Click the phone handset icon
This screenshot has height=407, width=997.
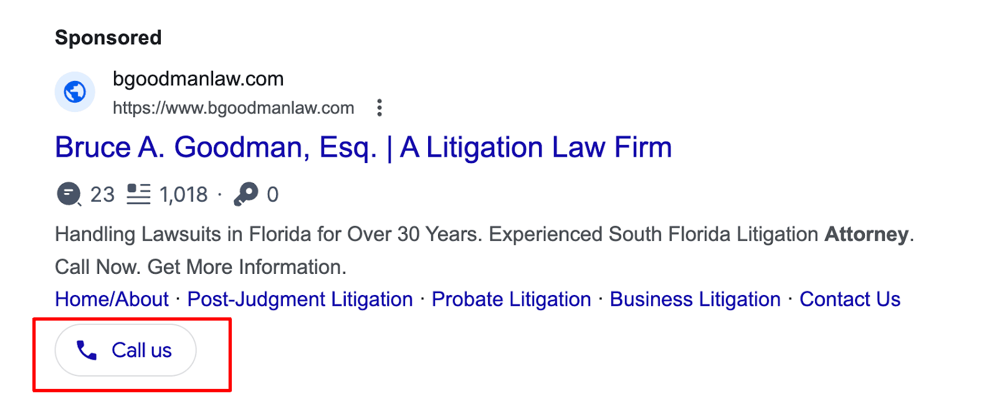coord(87,350)
